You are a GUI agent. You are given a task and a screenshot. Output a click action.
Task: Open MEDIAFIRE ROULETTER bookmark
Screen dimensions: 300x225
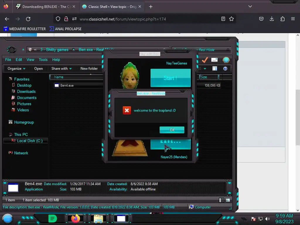click(25, 29)
